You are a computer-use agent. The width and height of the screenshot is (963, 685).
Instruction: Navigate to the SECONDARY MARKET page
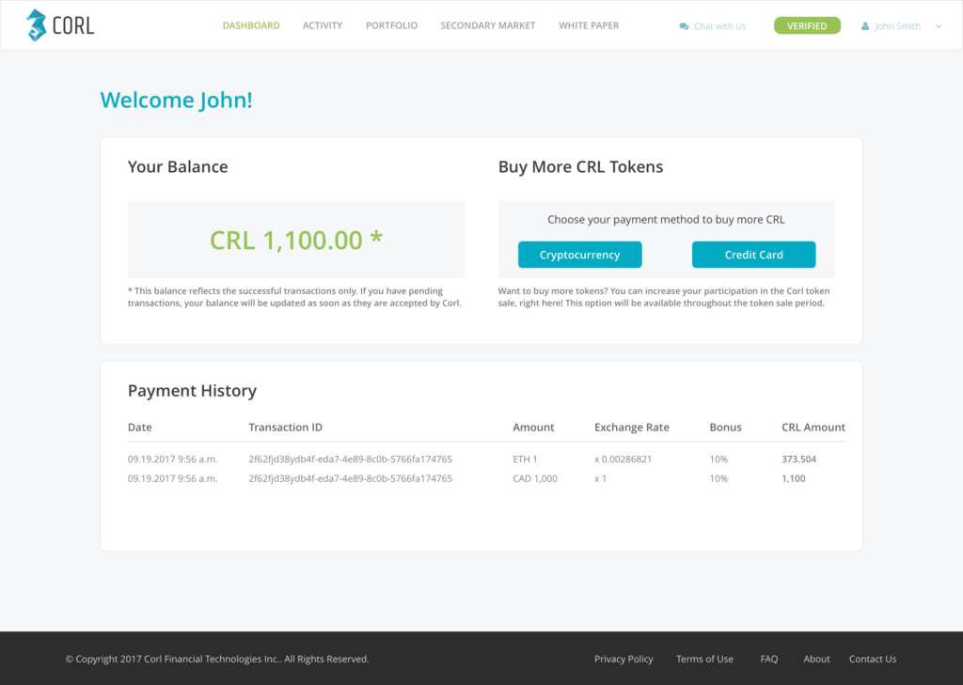tap(487, 25)
